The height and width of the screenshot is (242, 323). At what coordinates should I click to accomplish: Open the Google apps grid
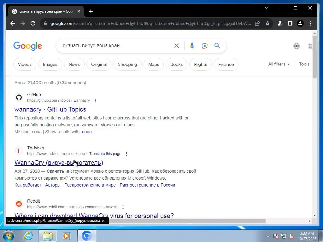click(310, 46)
